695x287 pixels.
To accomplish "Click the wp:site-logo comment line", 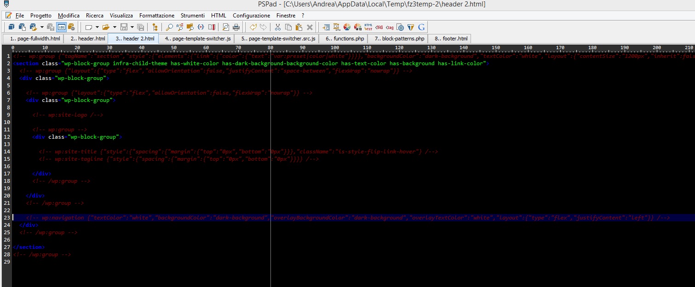I will [x=68, y=115].
